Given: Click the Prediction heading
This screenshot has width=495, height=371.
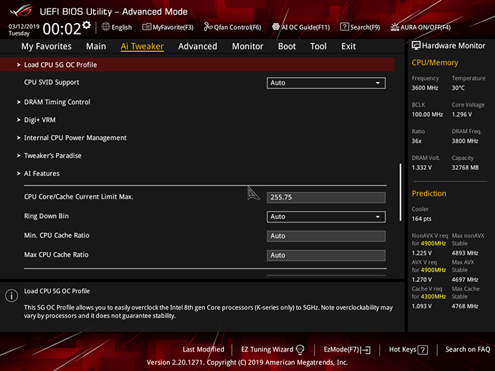Looking at the screenshot, I should click(429, 194).
